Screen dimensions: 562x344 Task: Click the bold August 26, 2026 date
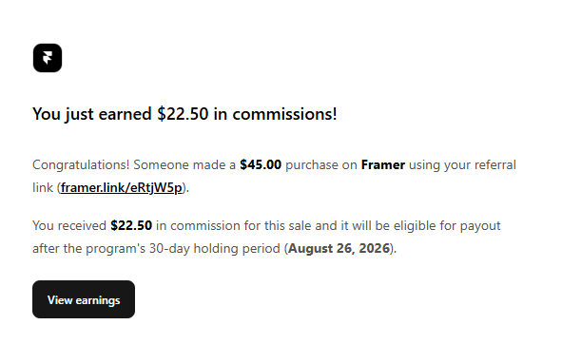pos(339,248)
